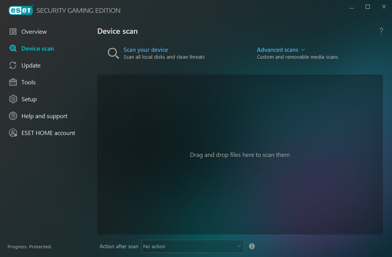Image resolution: width=392 pixels, height=257 pixels.
Task: Select Setup menu text
Action: tap(29, 99)
